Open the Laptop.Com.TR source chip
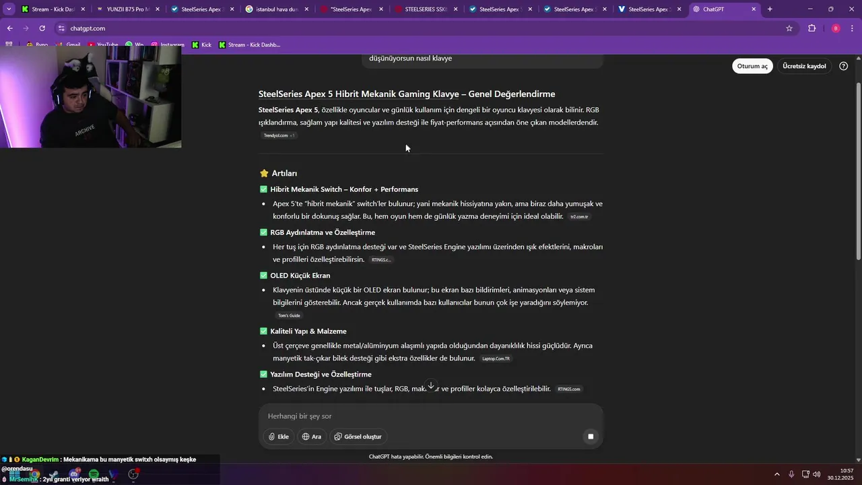Viewport: 862px width, 485px height. click(496, 358)
